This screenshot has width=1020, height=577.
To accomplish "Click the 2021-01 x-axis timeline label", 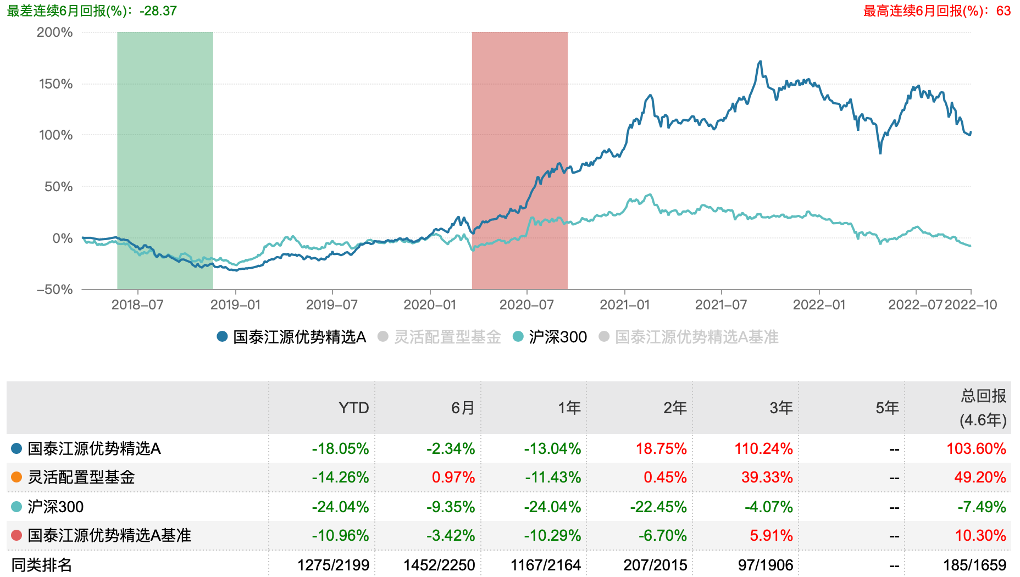I will coord(624,305).
